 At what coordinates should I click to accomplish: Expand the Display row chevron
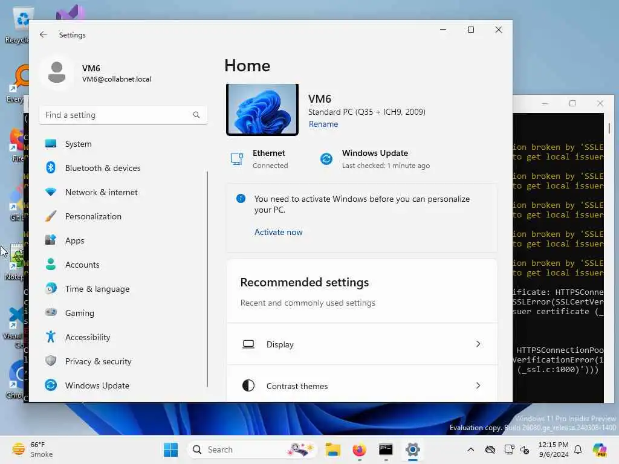coord(478,344)
